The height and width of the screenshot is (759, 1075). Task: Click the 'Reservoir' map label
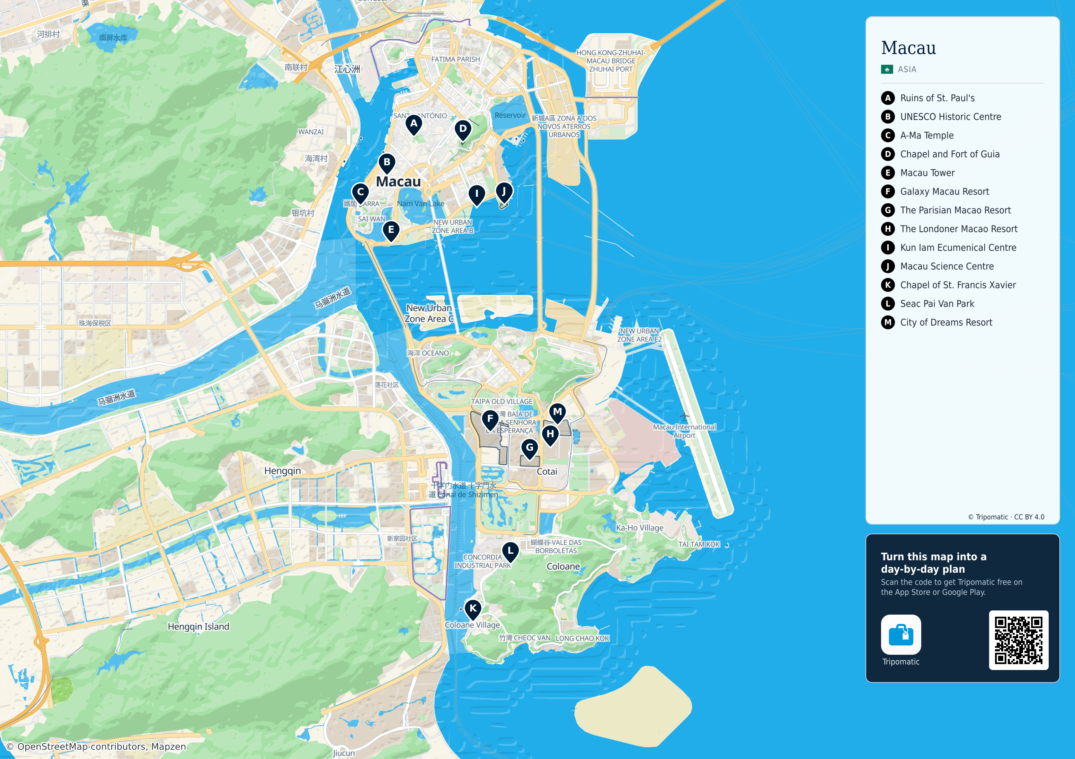click(x=510, y=115)
